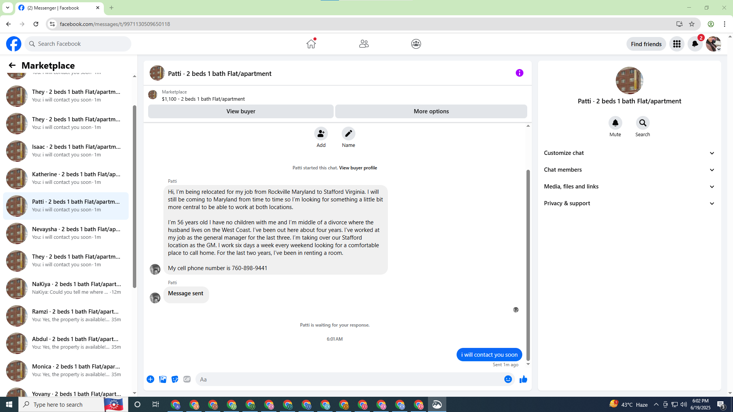Click the weather widget showing 43°C Haze
This screenshot has height=412, width=733.
[x=629, y=404]
